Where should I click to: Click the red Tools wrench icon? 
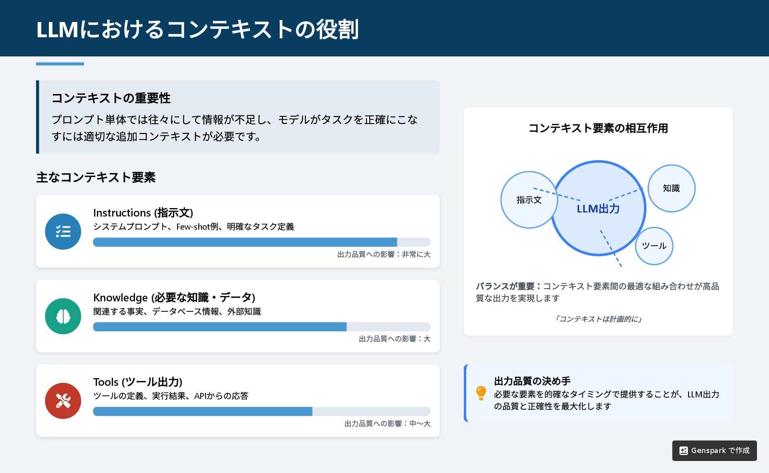pos(63,401)
